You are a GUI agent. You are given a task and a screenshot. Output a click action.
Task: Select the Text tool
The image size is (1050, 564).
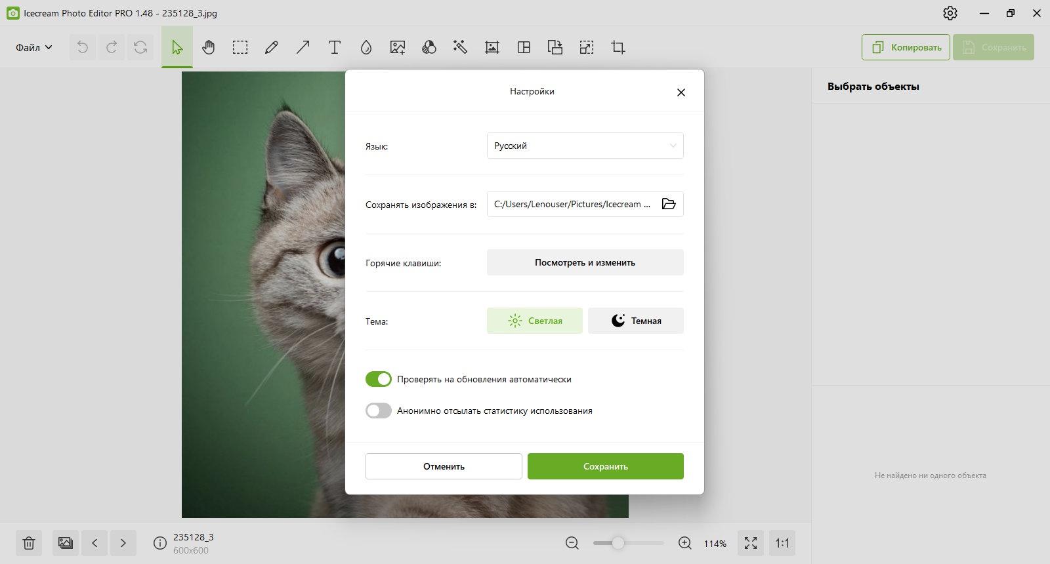click(x=335, y=47)
